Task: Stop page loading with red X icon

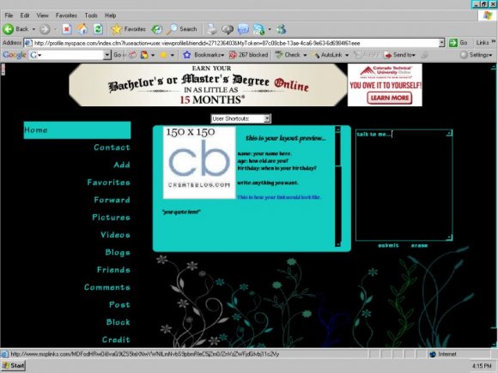Action: tap(67, 29)
